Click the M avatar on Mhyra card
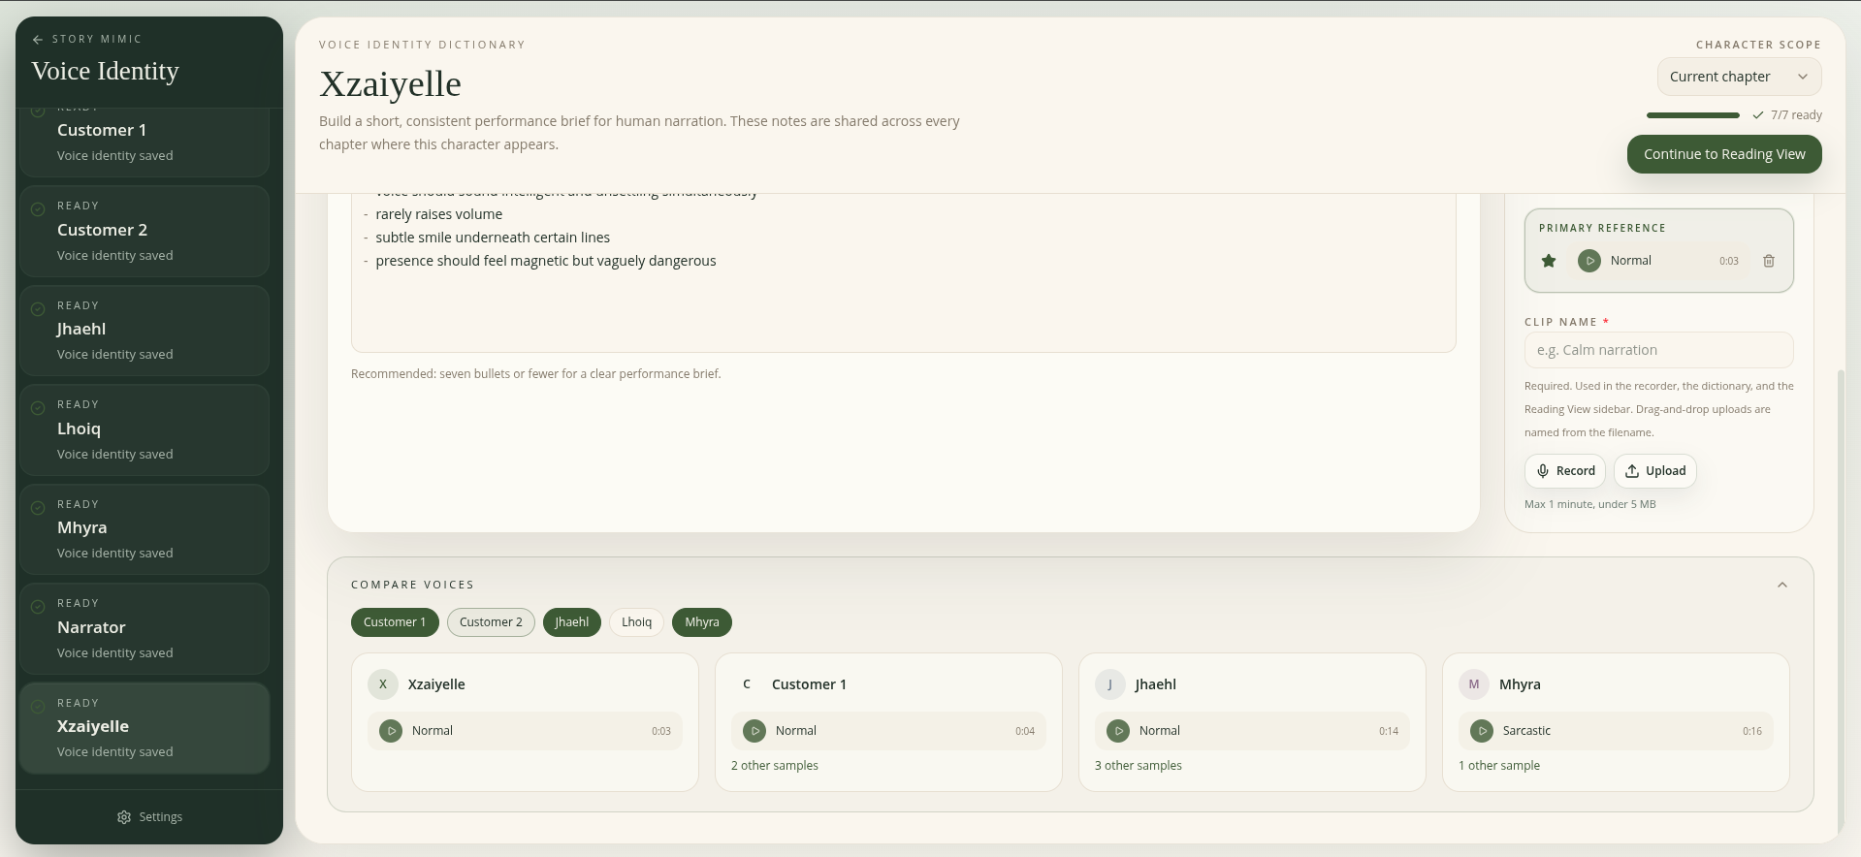The width and height of the screenshot is (1861, 857). pyautogui.click(x=1474, y=684)
